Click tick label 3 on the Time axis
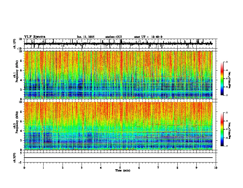Viewport: 243px width, 188px height. click(82, 168)
